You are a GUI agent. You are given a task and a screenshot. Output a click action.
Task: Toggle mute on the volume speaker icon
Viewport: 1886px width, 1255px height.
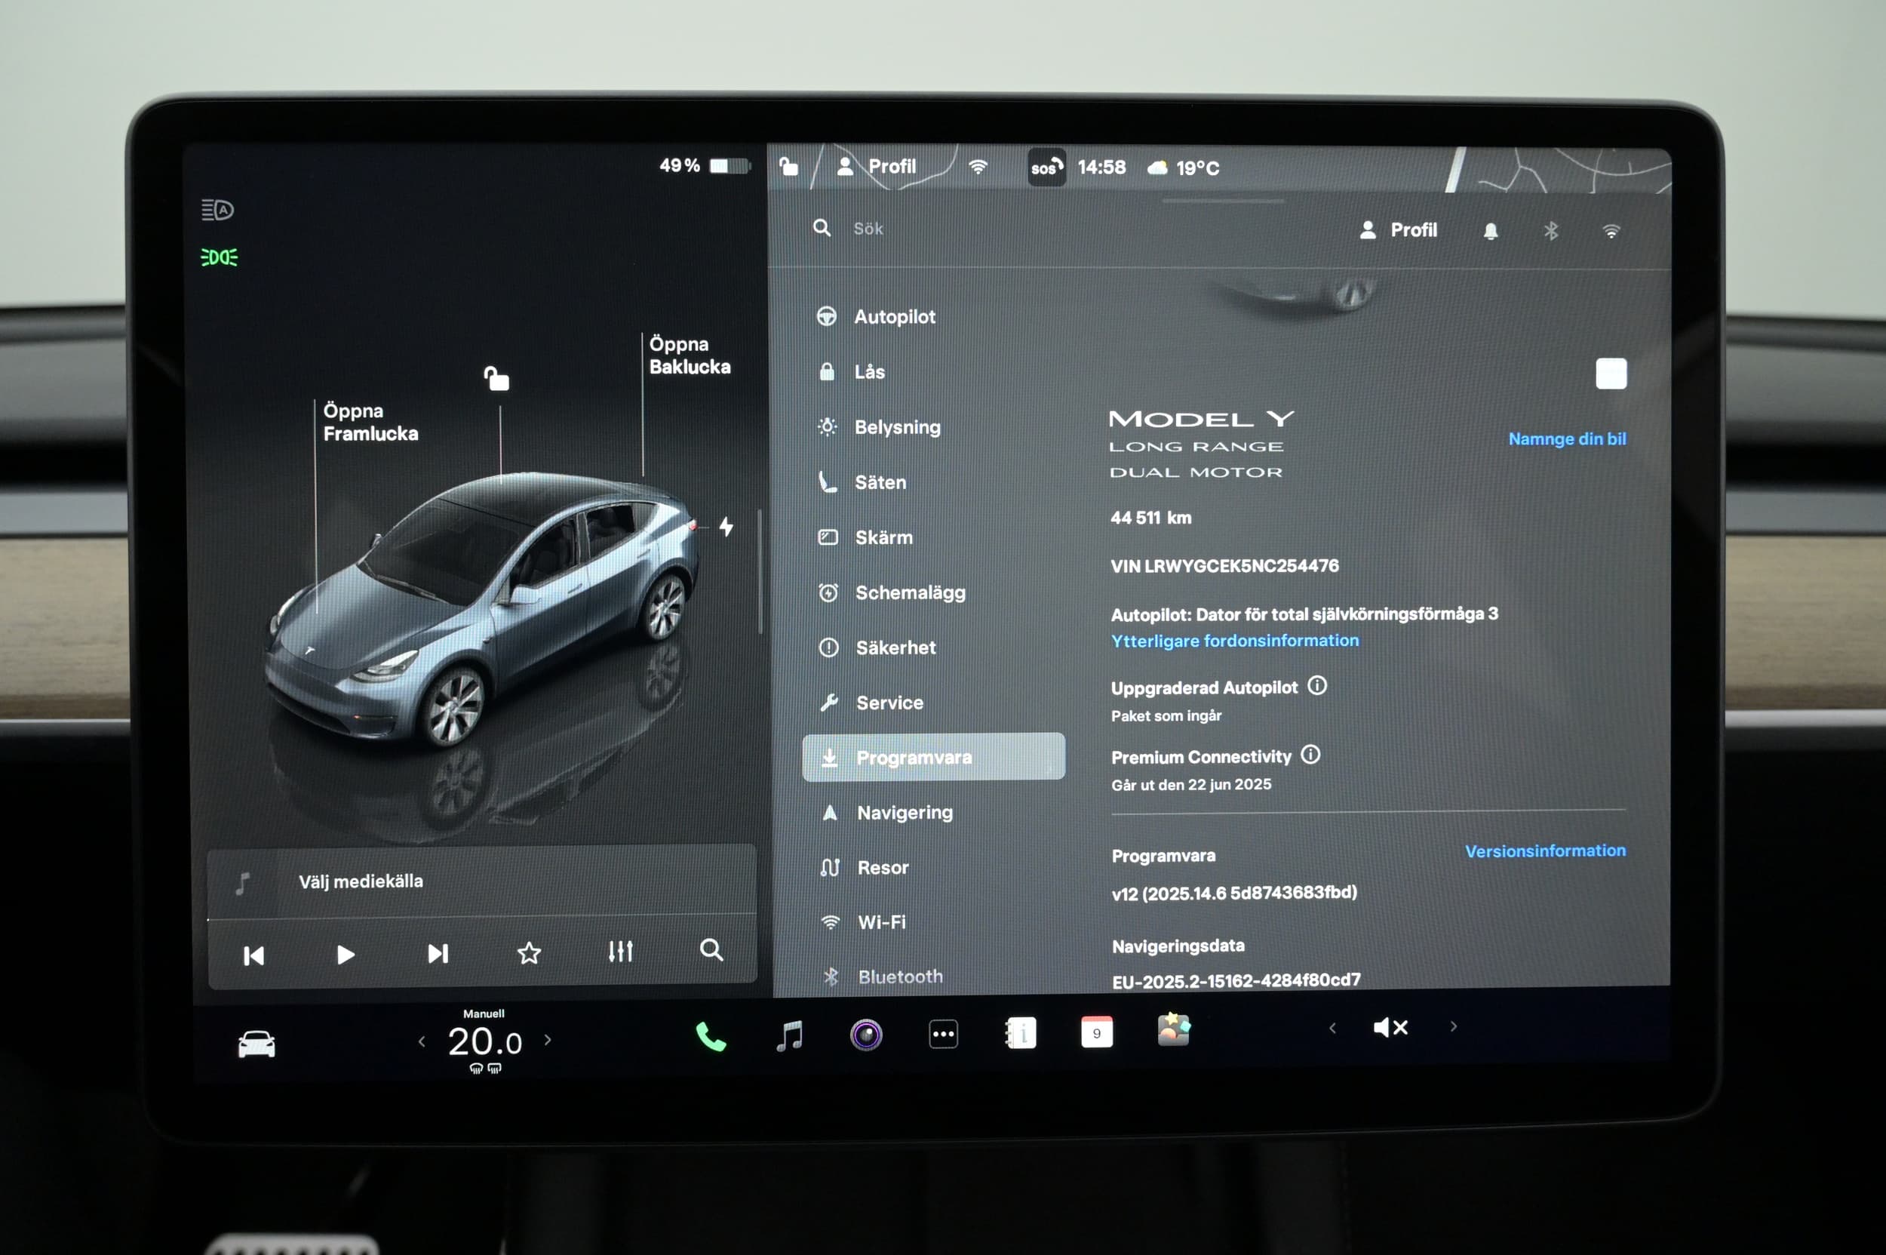click(1390, 1028)
